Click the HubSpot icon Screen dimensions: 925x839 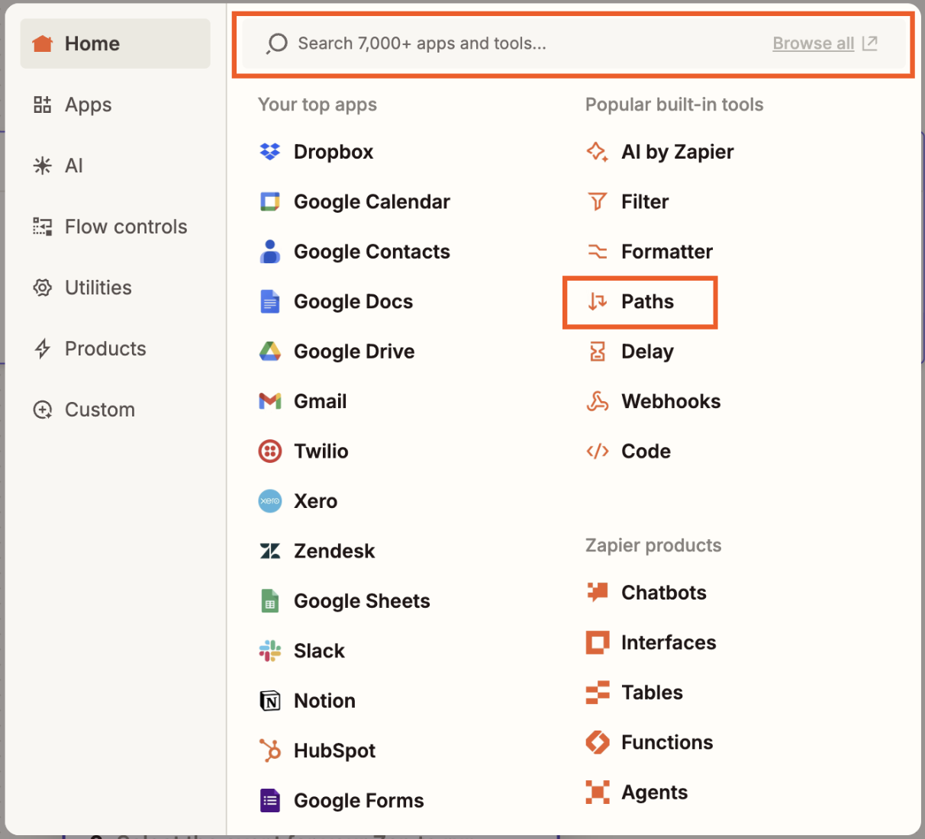tap(270, 751)
